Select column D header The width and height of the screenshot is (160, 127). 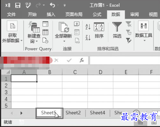tap(100, 72)
